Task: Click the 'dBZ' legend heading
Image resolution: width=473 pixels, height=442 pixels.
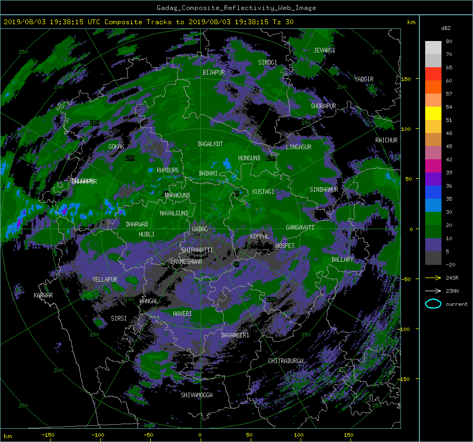Action: tap(446, 28)
